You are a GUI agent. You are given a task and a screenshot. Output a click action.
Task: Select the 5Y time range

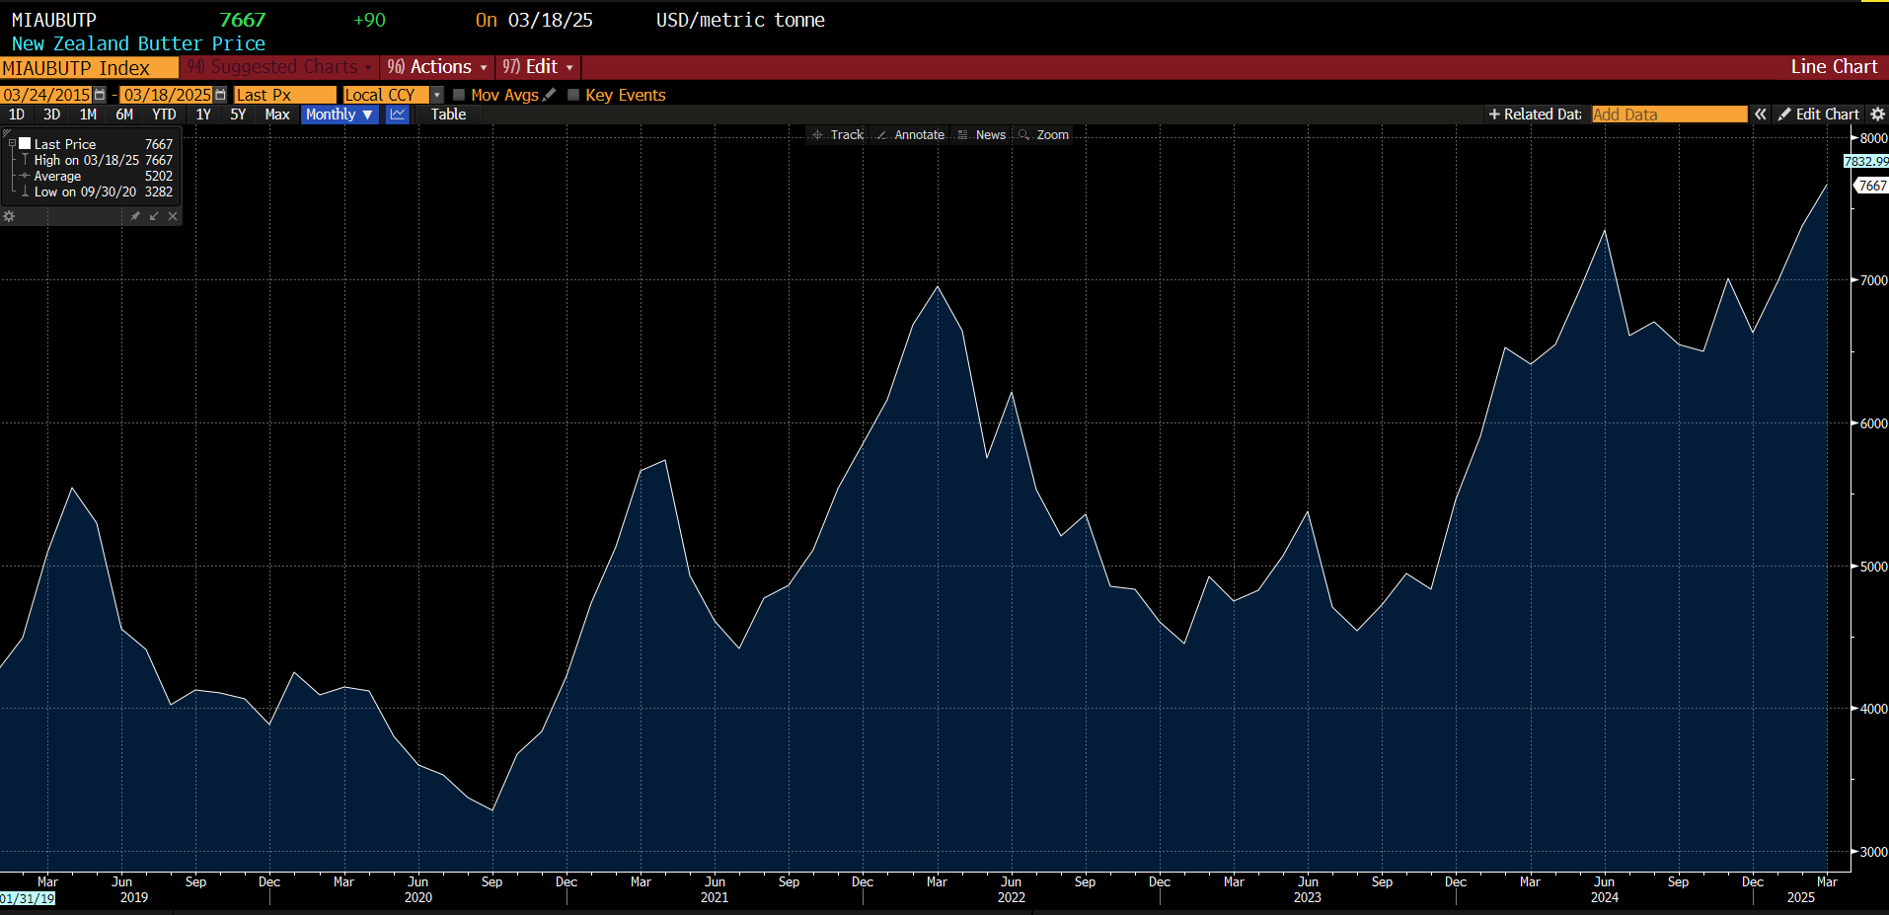coord(238,114)
